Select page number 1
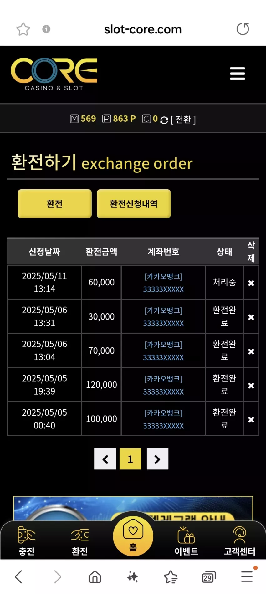The width and height of the screenshot is (266, 594). pyautogui.click(x=130, y=459)
